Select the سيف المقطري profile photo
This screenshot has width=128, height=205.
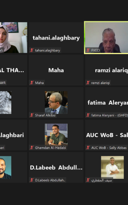[x=112, y=167]
